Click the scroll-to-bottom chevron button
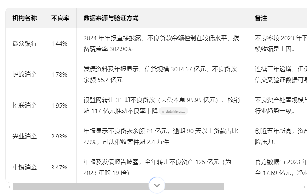This screenshot has height=194, width=307. pos(157,185)
